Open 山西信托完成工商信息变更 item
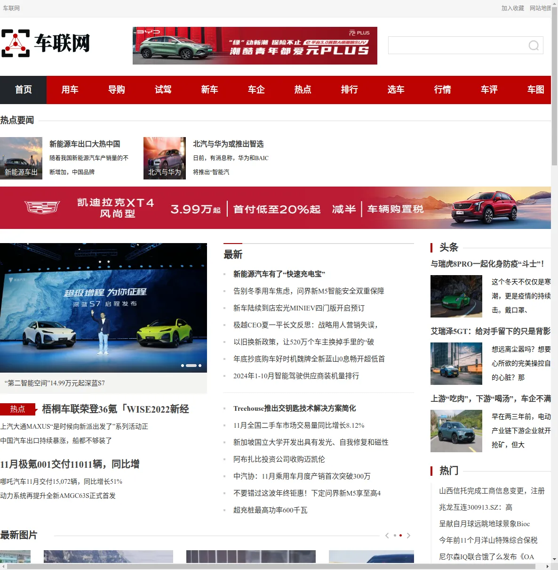The image size is (558, 570). [492, 491]
